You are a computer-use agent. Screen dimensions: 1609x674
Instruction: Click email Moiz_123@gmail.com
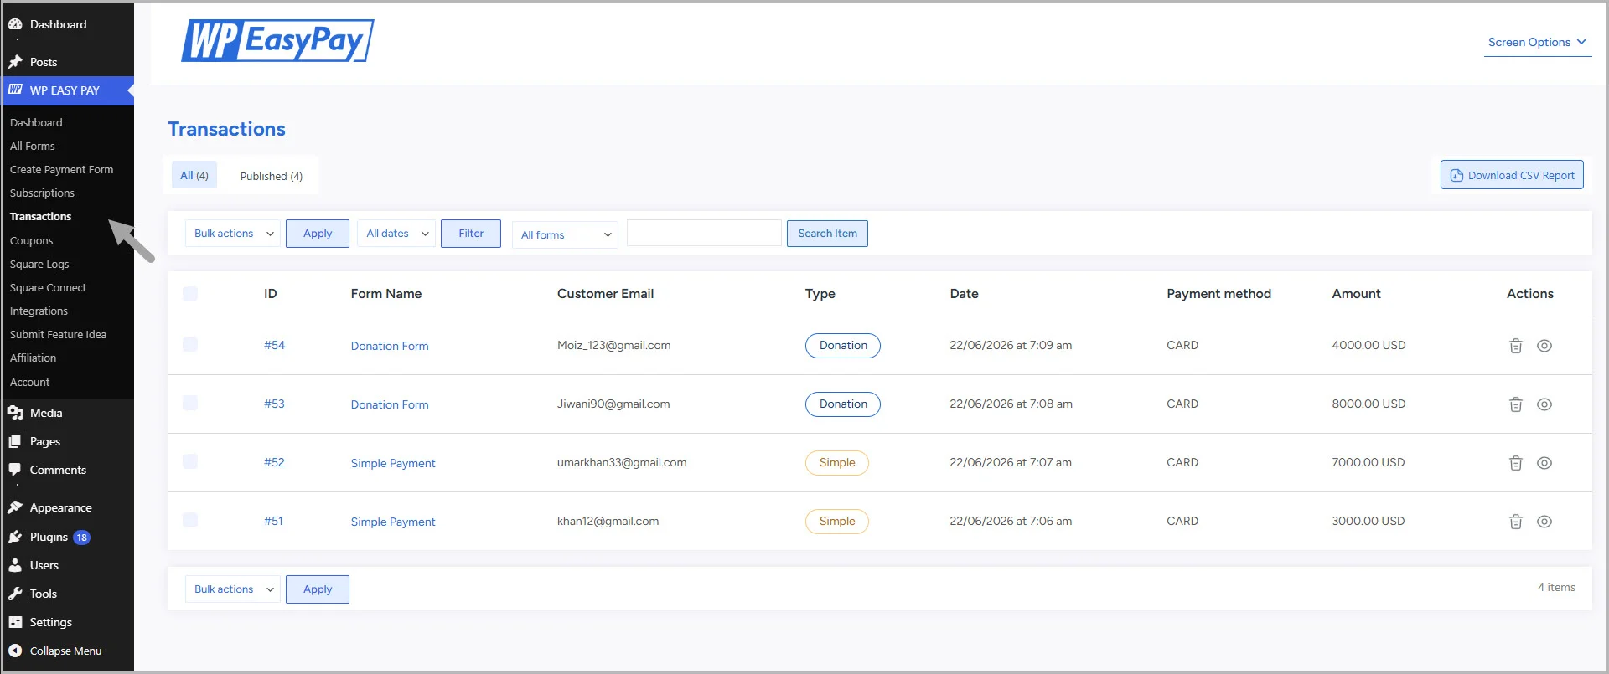coord(613,345)
